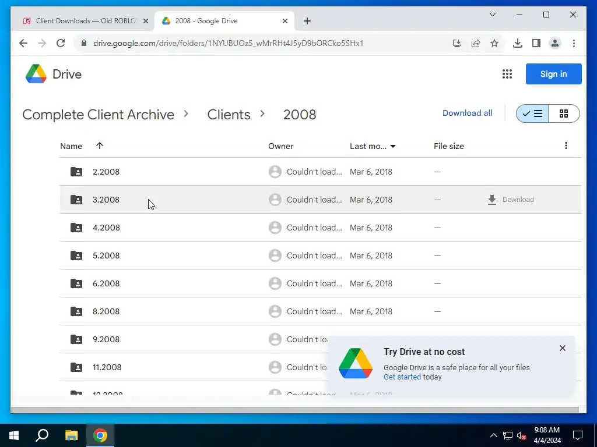Go back in browser history
The image size is (597, 447).
point(23,43)
